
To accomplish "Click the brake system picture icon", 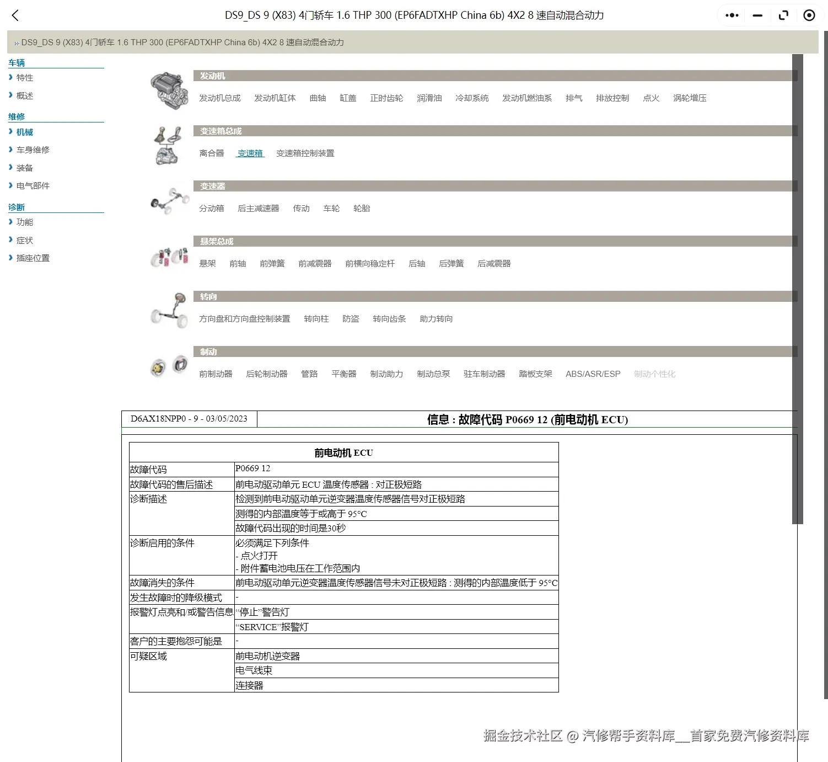I will pos(169,365).
